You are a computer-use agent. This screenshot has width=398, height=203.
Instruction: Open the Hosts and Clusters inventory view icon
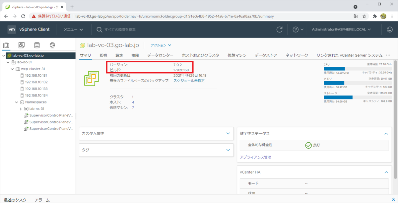(x=6, y=45)
